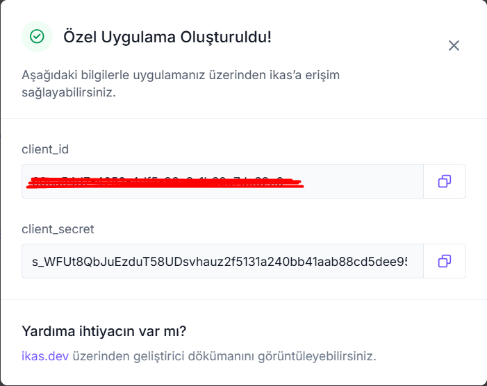Click empty space right of redacted client_id
The height and width of the screenshot is (386, 487).
click(363, 181)
